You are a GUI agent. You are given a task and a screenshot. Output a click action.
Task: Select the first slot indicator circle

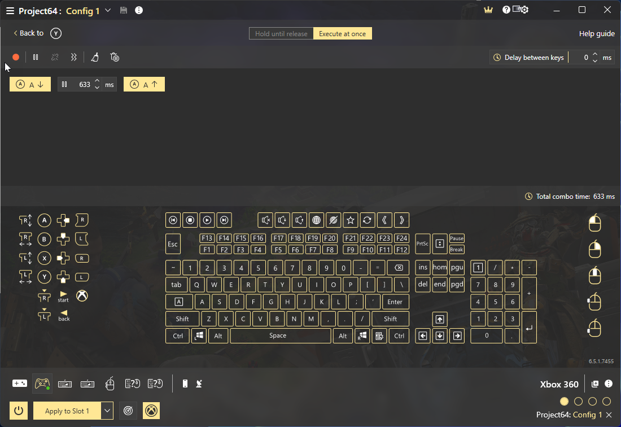(564, 402)
